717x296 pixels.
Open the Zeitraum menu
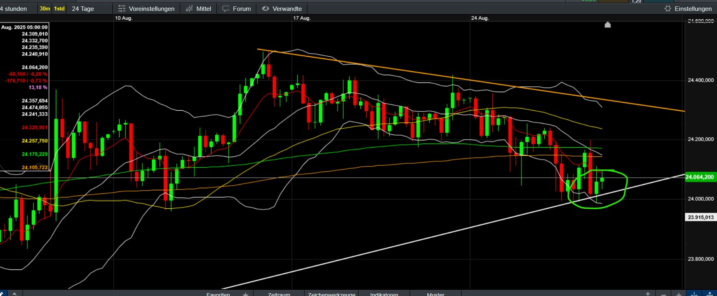[x=279, y=294]
